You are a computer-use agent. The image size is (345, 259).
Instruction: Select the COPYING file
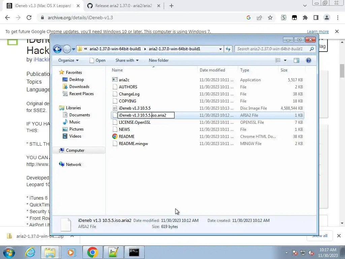(208, 101)
